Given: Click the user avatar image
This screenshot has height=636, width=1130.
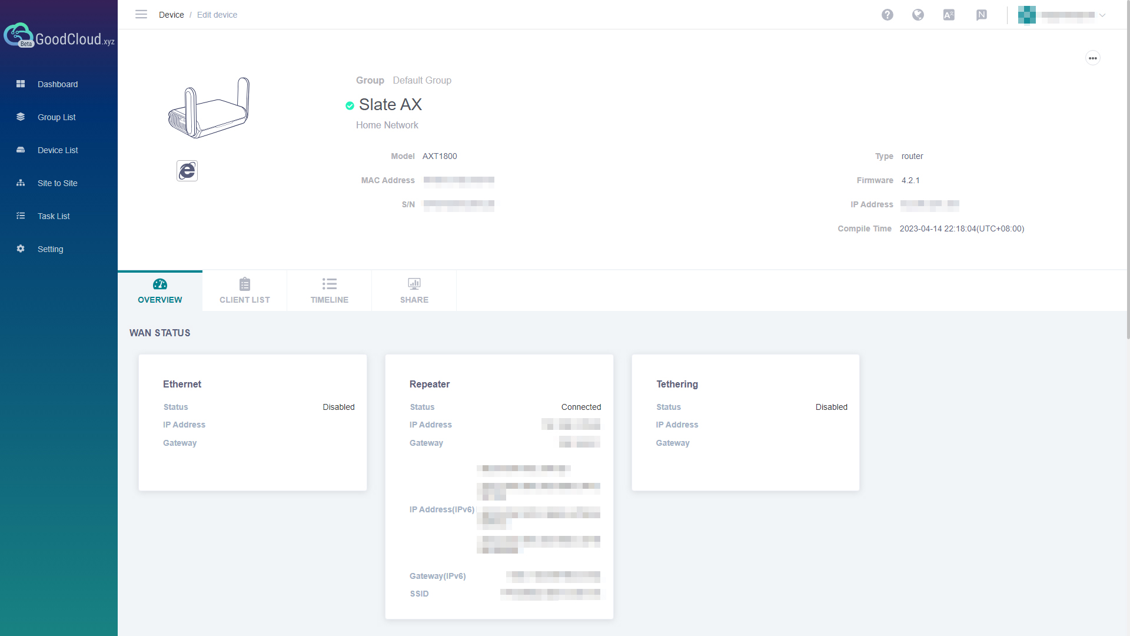Looking at the screenshot, I should (1027, 15).
